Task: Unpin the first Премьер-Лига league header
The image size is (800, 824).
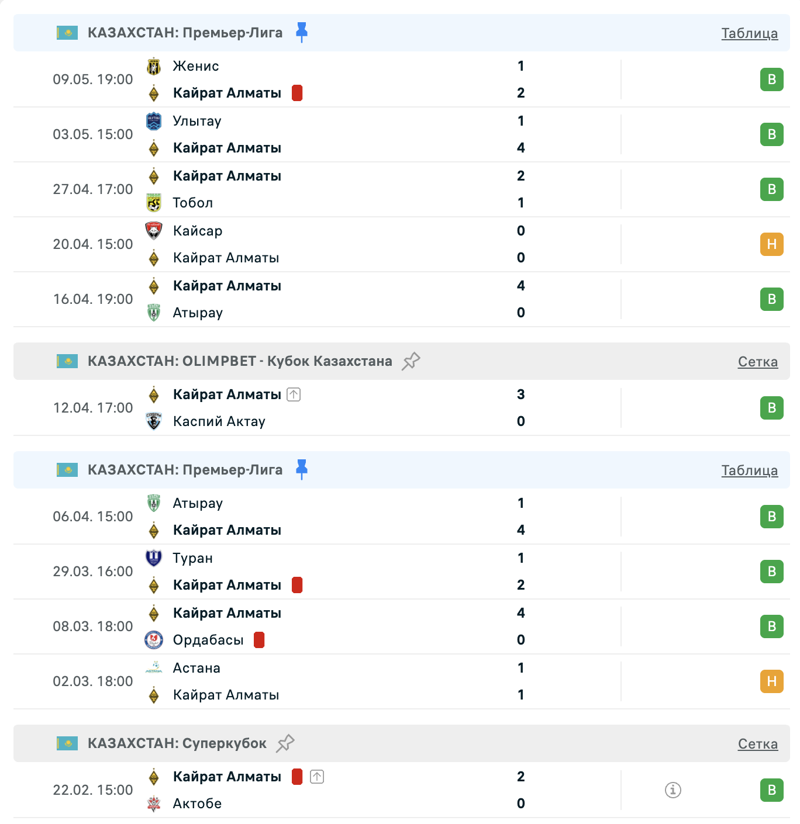Action: pyautogui.click(x=302, y=32)
